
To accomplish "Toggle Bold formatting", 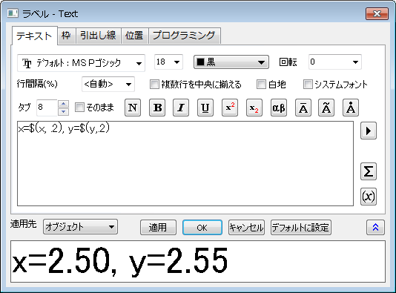I will 157,108.
